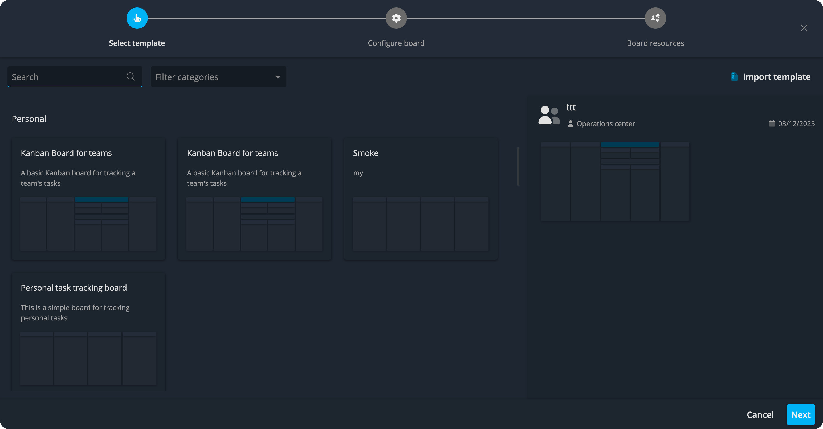Click the calendar icon beside 03/12/2025
The width and height of the screenshot is (823, 429).
click(x=772, y=123)
